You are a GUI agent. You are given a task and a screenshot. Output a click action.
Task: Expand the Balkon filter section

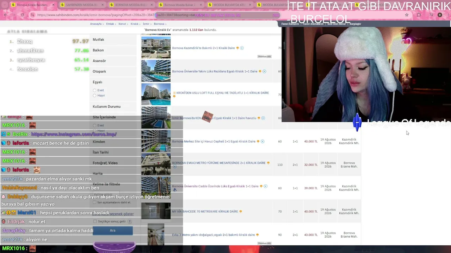click(x=113, y=50)
